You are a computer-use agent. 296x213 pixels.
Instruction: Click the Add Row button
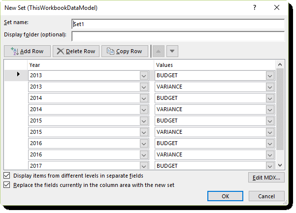[27, 51]
